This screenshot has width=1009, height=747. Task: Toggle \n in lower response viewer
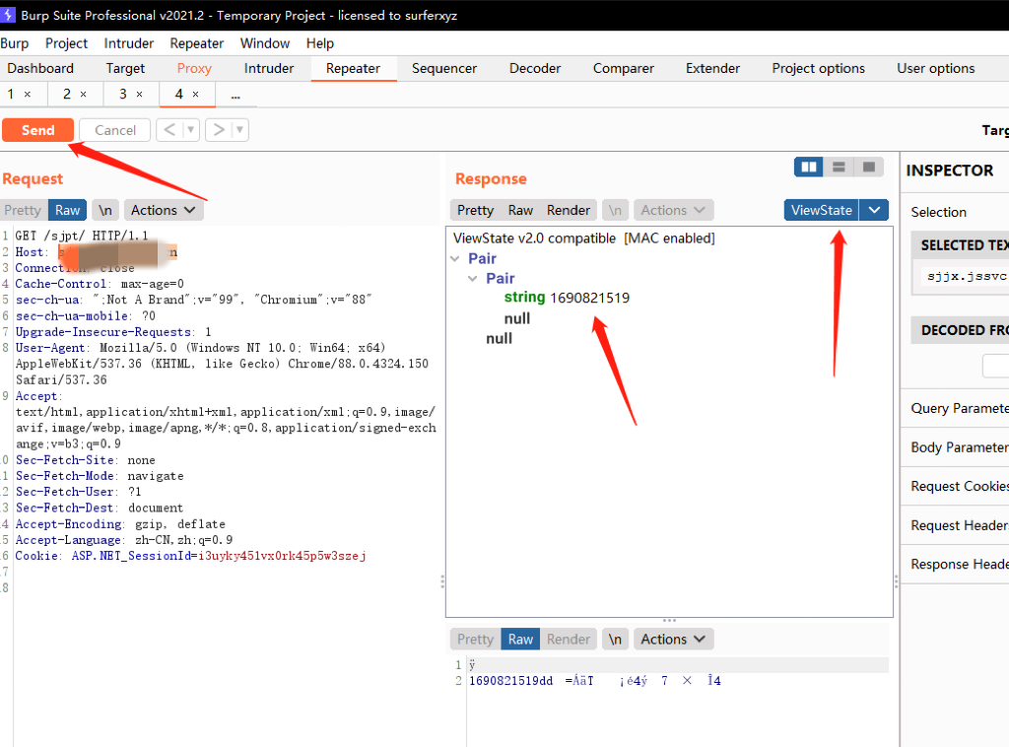pyautogui.click(x=615, y=640)
